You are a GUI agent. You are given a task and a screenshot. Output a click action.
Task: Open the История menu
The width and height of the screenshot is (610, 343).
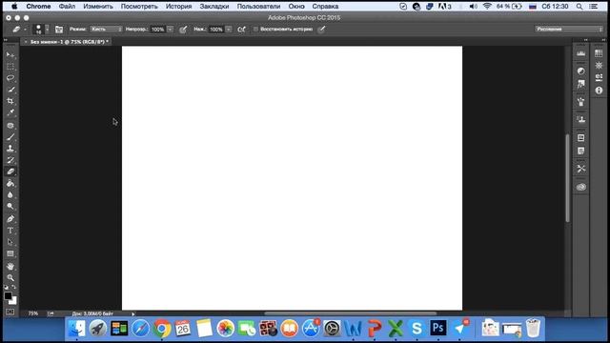click(178, 7)
